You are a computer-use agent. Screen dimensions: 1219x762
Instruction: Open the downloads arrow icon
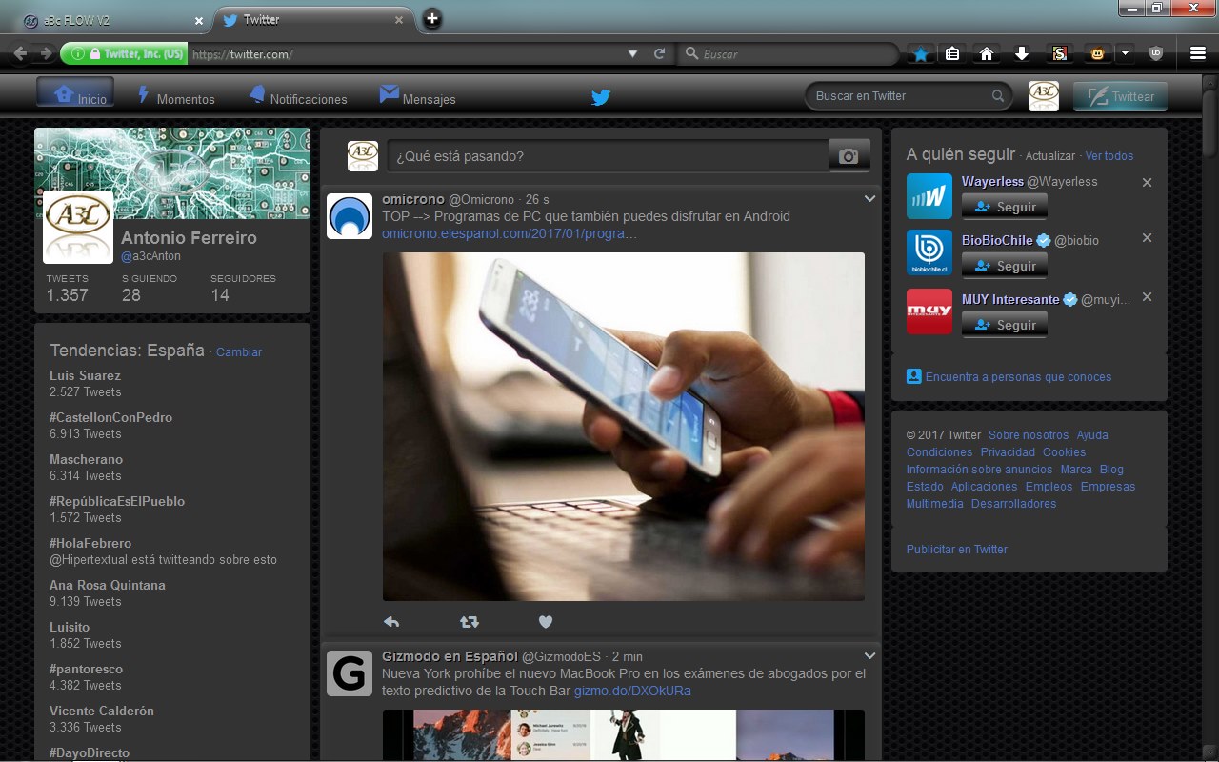1022,54
